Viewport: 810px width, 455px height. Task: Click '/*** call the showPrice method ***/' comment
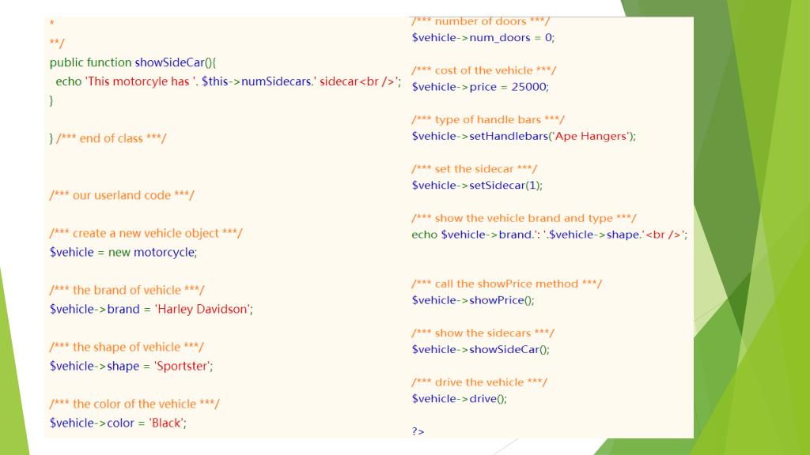[507, 284]
